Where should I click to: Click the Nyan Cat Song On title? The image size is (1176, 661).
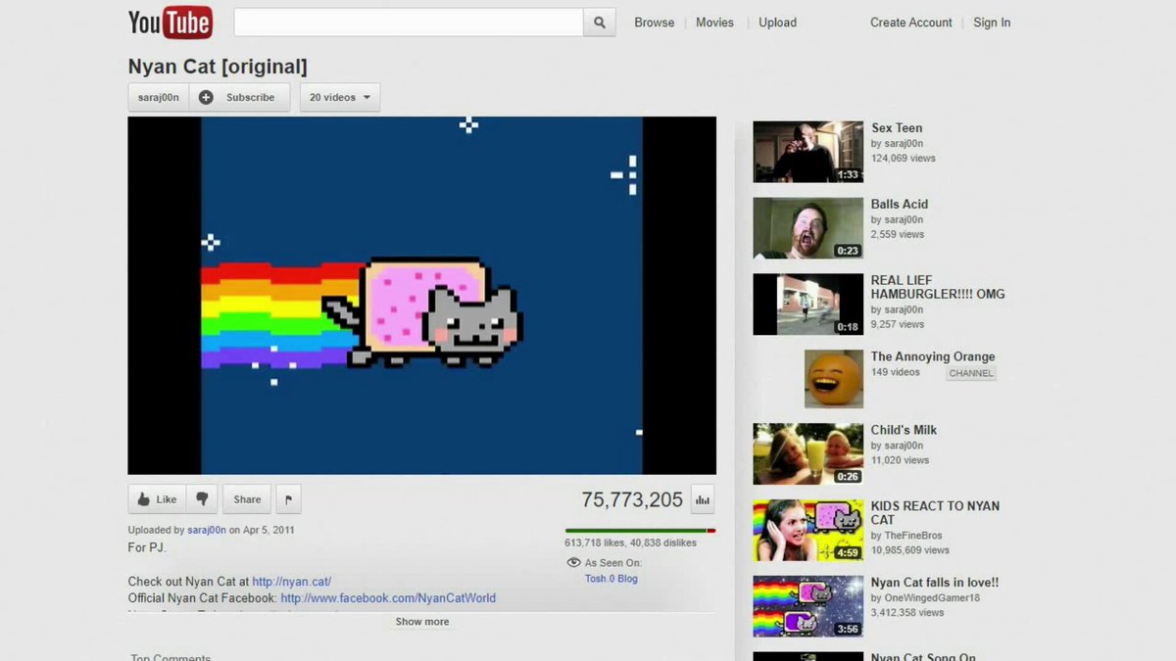click(923, 657)
